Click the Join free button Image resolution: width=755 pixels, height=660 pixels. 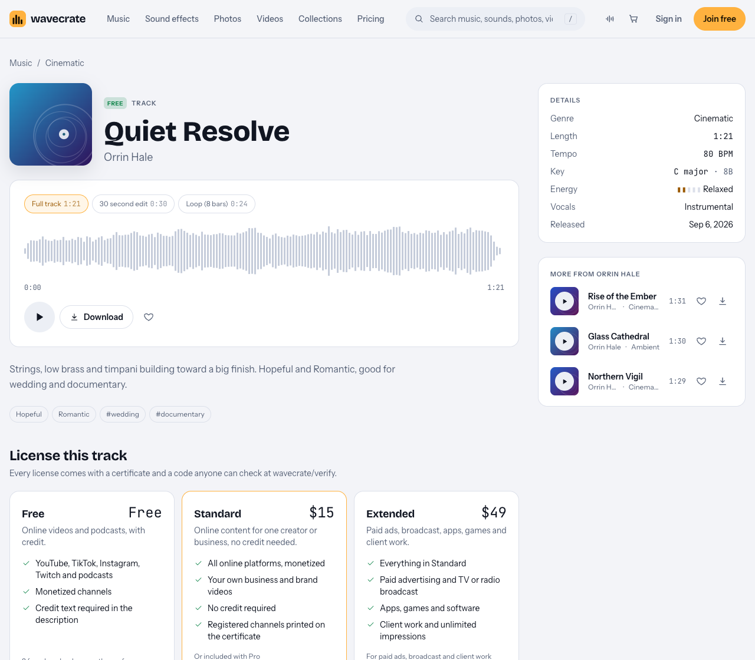tap(720, 19)
